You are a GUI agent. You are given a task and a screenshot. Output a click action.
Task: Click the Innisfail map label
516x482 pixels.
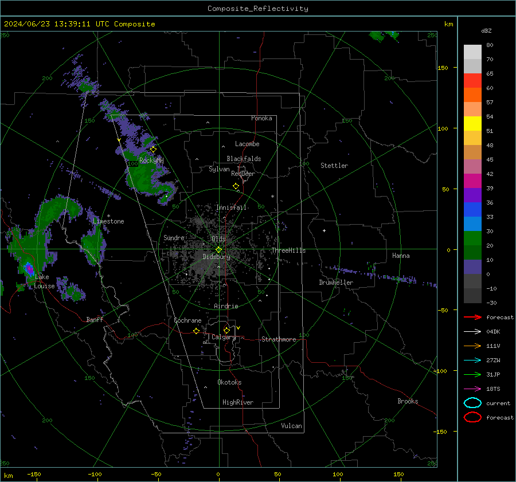[x=232, y=207]
